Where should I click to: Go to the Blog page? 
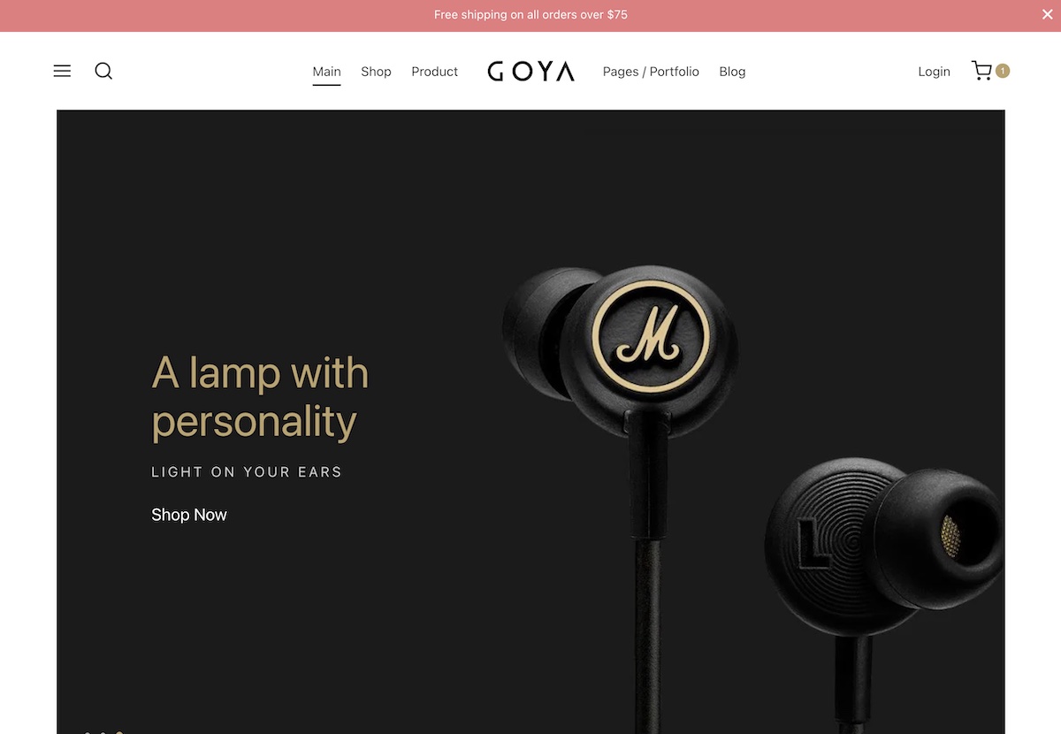(732, 72)
